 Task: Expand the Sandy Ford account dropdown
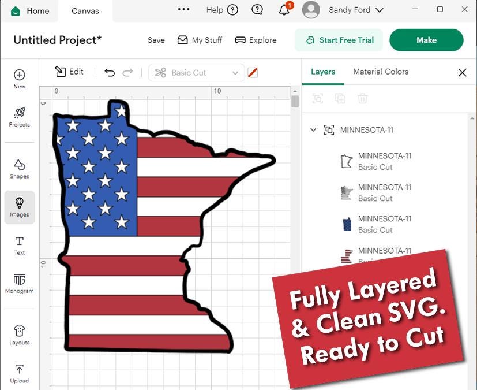pos(380,10)
